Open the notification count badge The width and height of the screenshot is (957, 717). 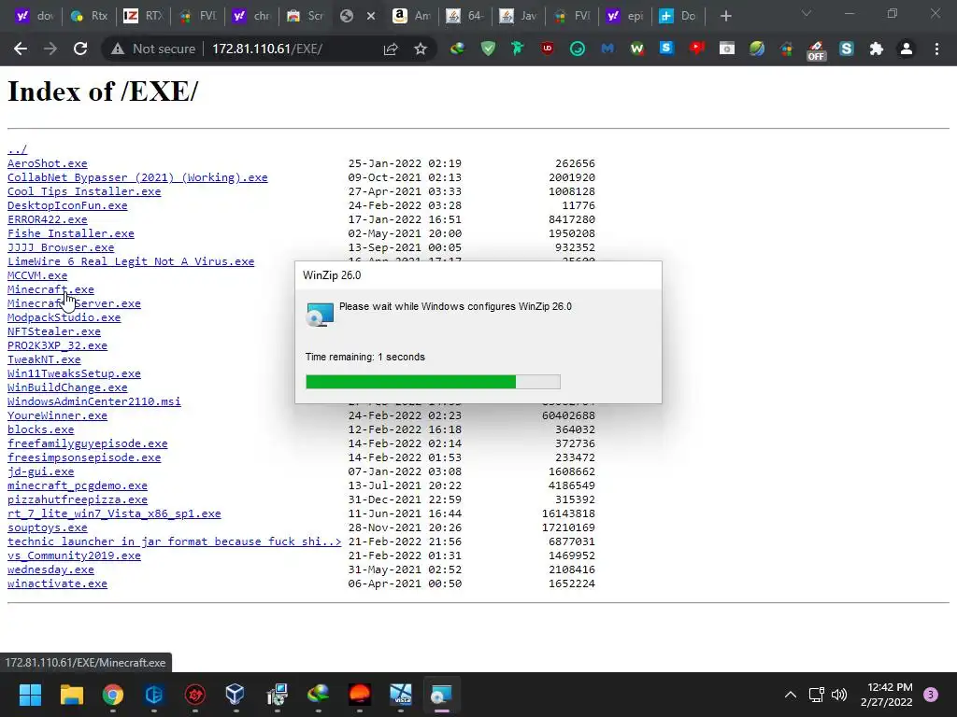tap(931, 695)
